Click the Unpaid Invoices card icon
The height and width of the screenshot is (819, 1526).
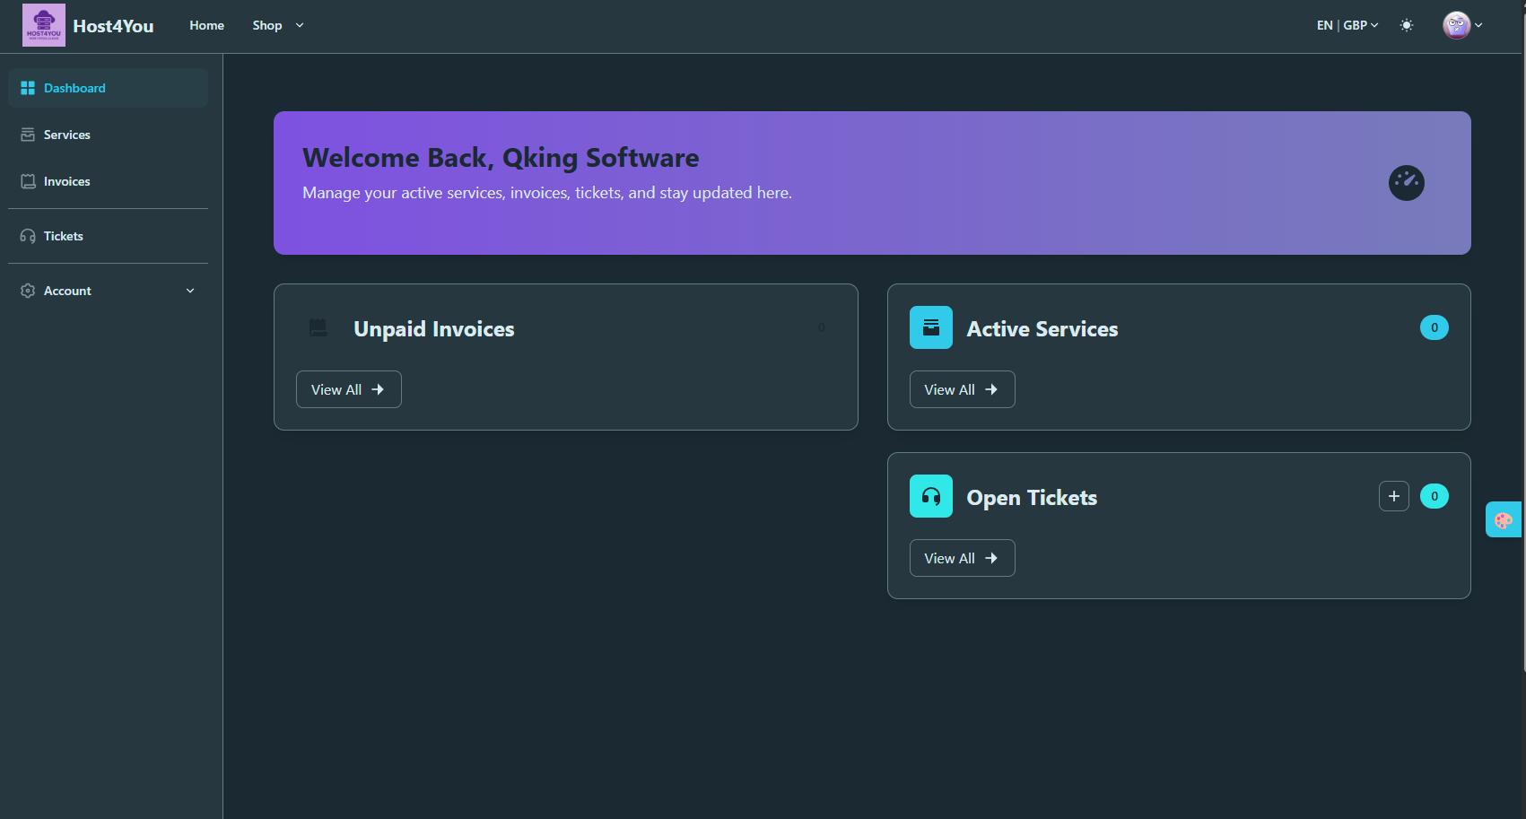click(318, 327)
